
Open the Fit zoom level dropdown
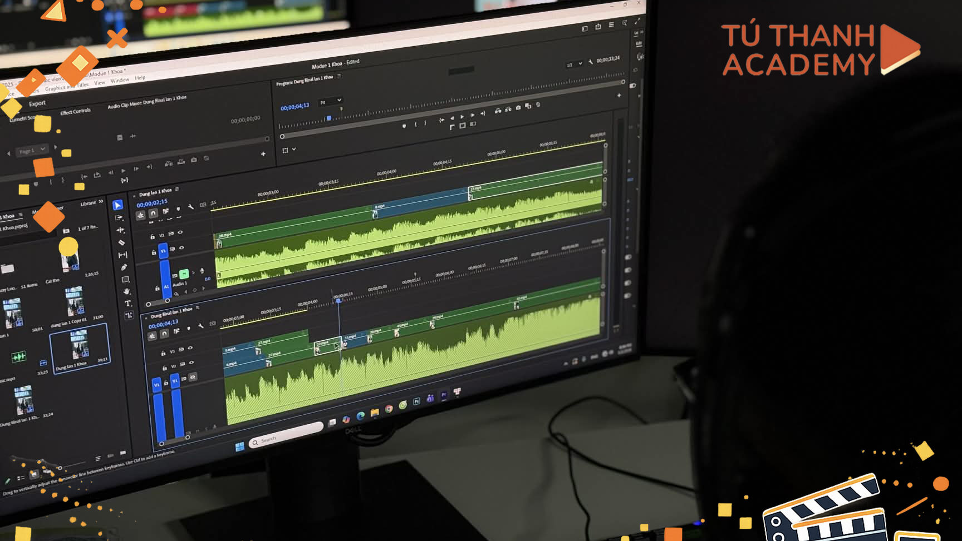point(330,102)
